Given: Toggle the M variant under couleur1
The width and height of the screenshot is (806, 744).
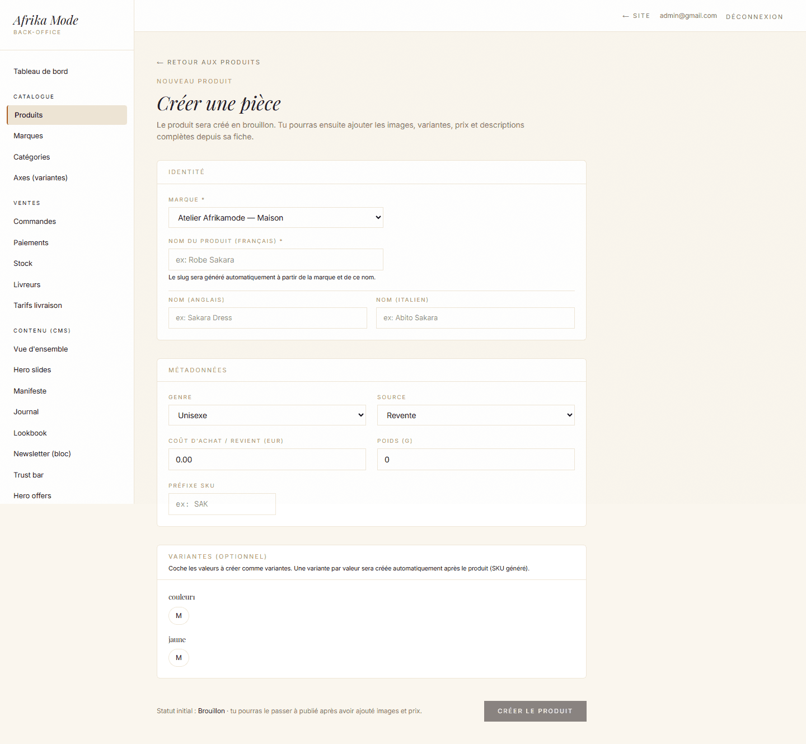Looking at the screenshot, I should tap(179, 616).
